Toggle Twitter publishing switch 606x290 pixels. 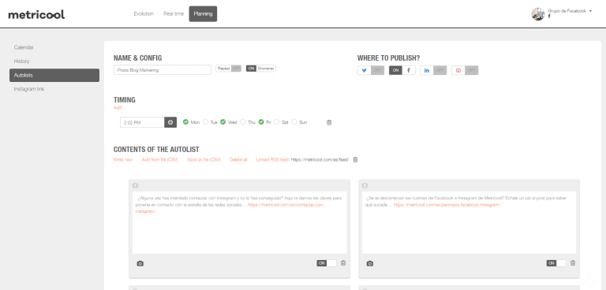coord(371,70)
